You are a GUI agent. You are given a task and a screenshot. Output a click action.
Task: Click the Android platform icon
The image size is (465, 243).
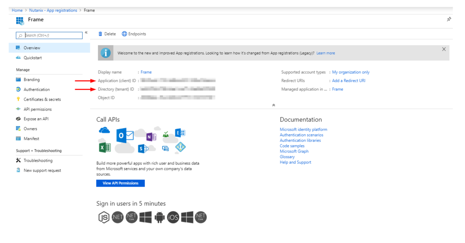pos(159,217)
